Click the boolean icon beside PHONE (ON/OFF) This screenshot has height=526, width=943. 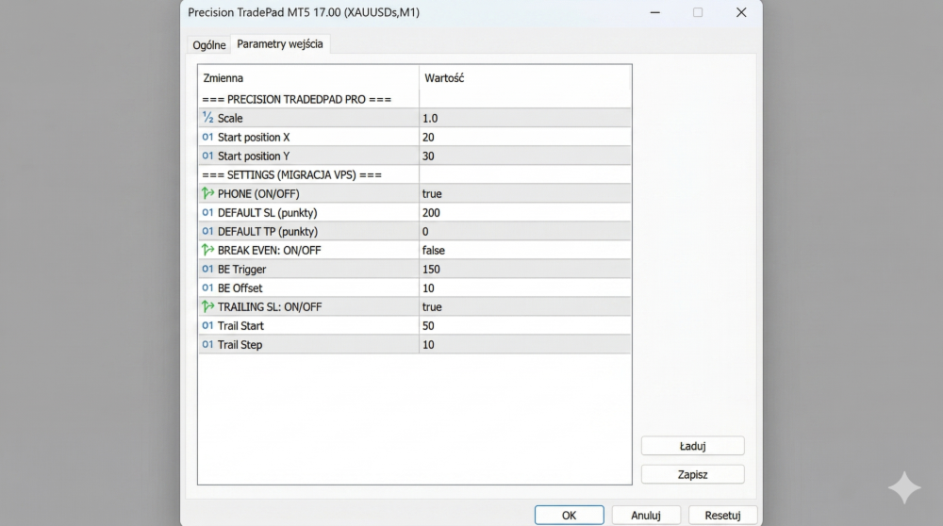point(207,193)
